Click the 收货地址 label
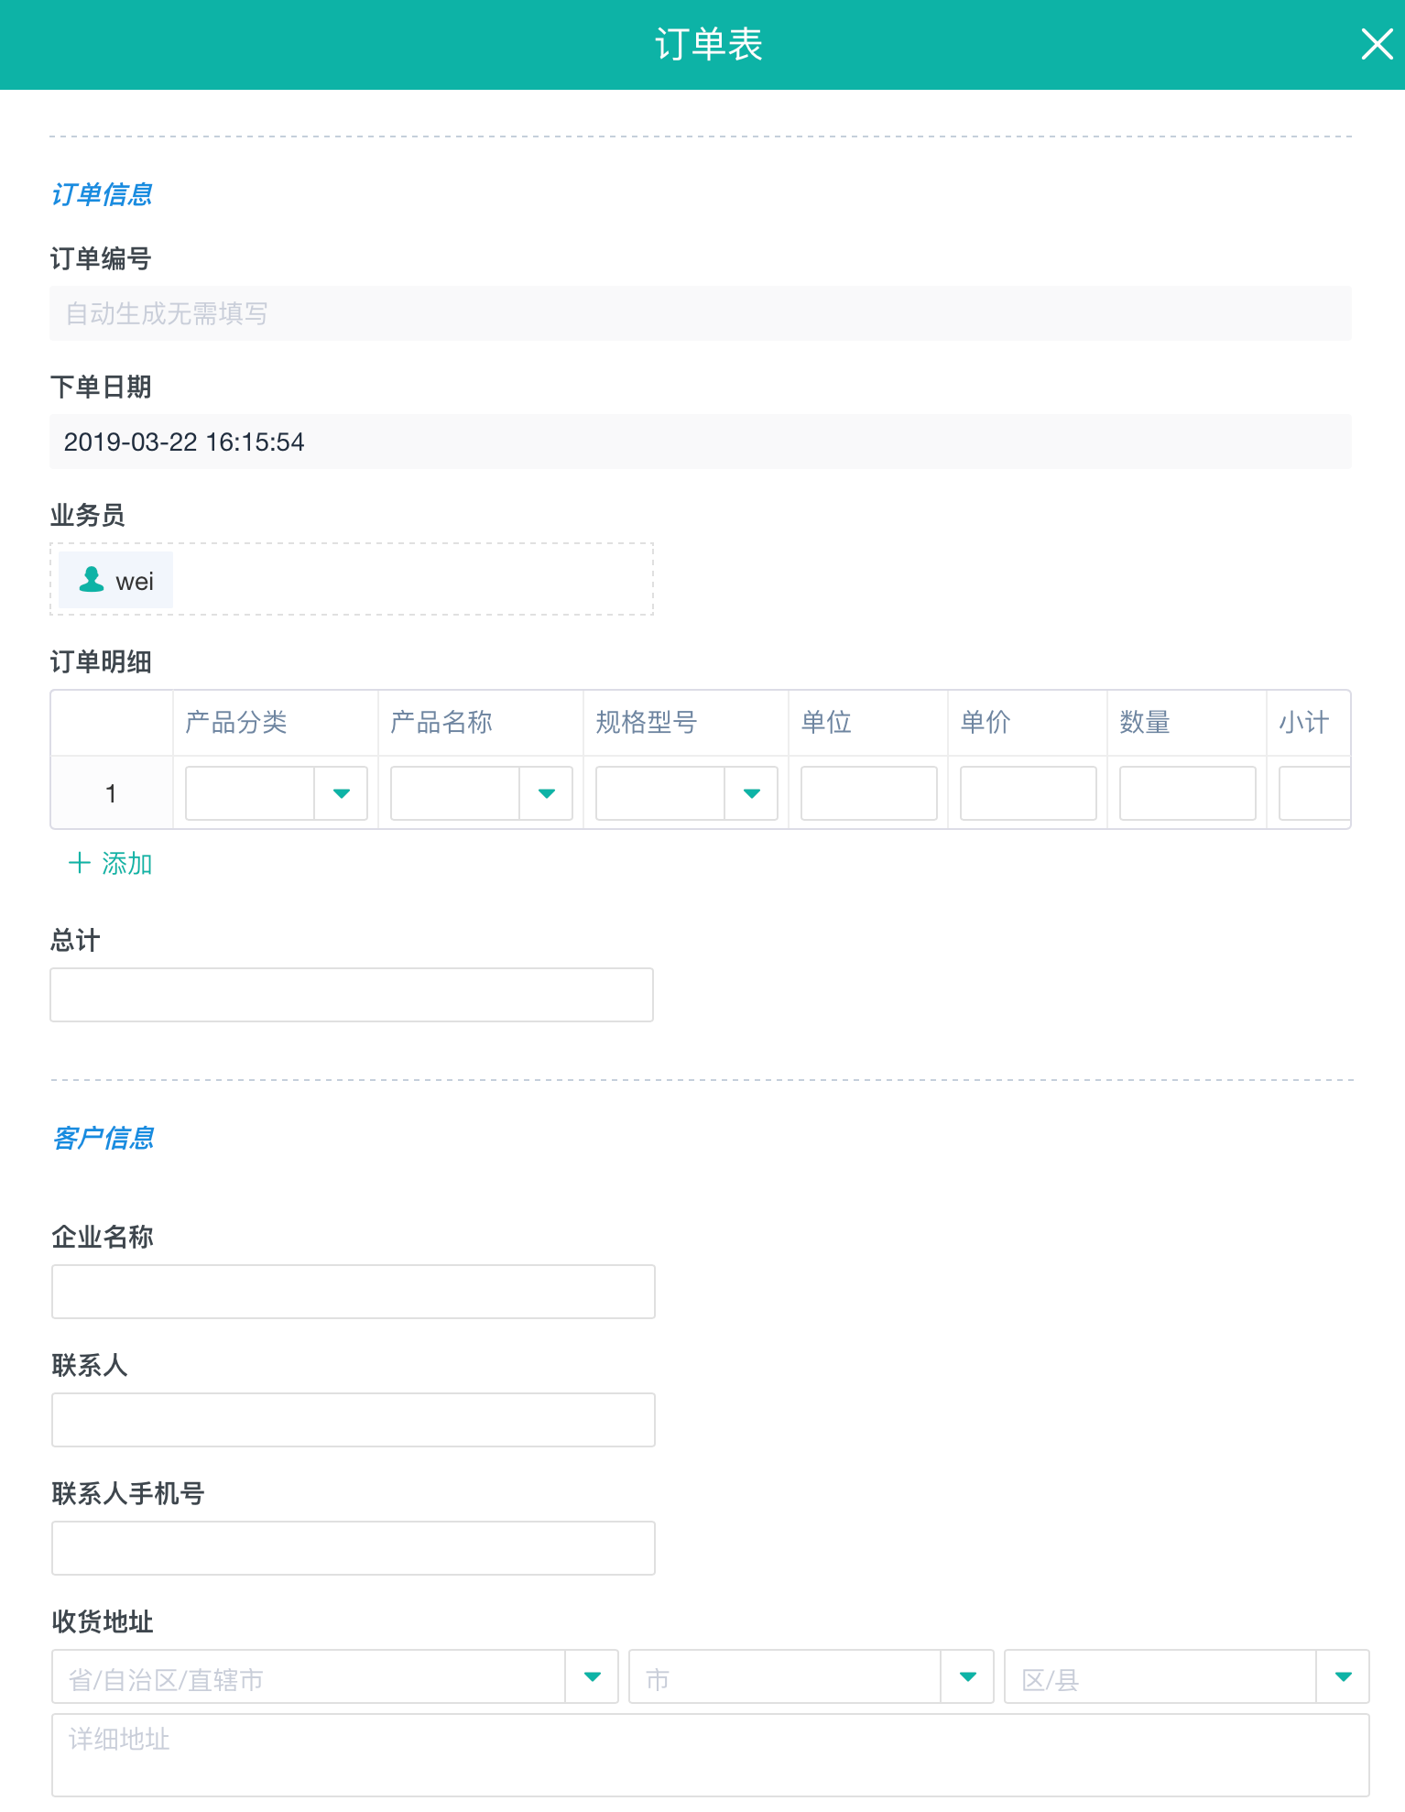Screen dimensions: 1405x1812 tap(103, 1621)
